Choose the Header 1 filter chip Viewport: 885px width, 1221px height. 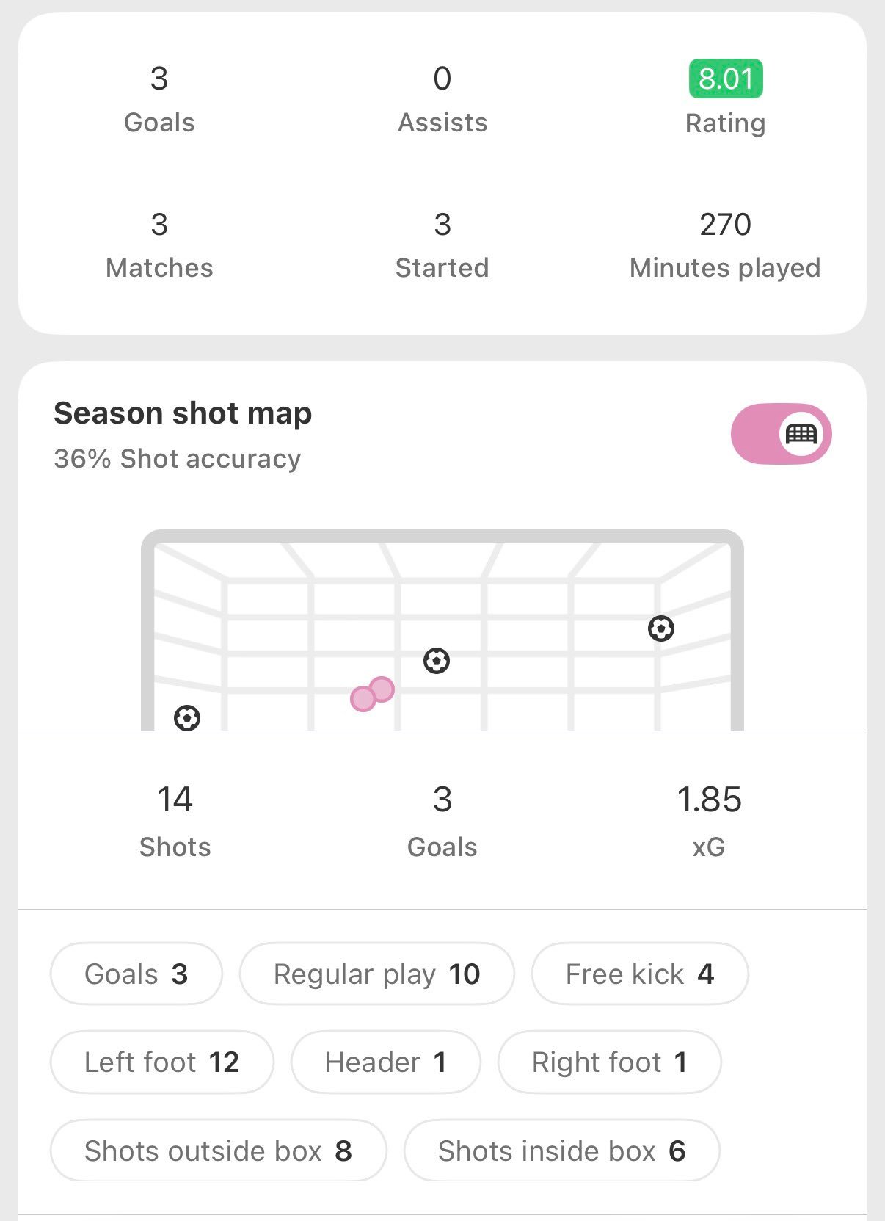point(385,1062)
